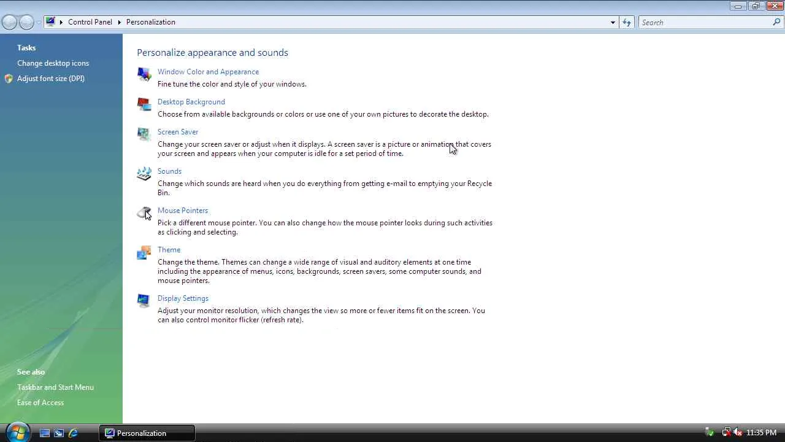Screen dimensions: 785x442
Task: Click the magnifying glass search icon
Action: click(777, 22)
